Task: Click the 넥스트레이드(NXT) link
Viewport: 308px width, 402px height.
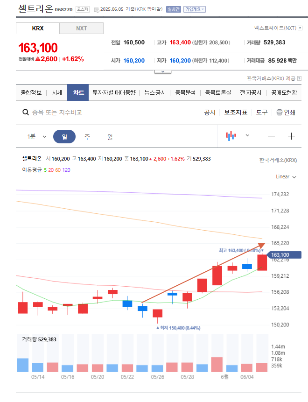Action: coord(275,28)
